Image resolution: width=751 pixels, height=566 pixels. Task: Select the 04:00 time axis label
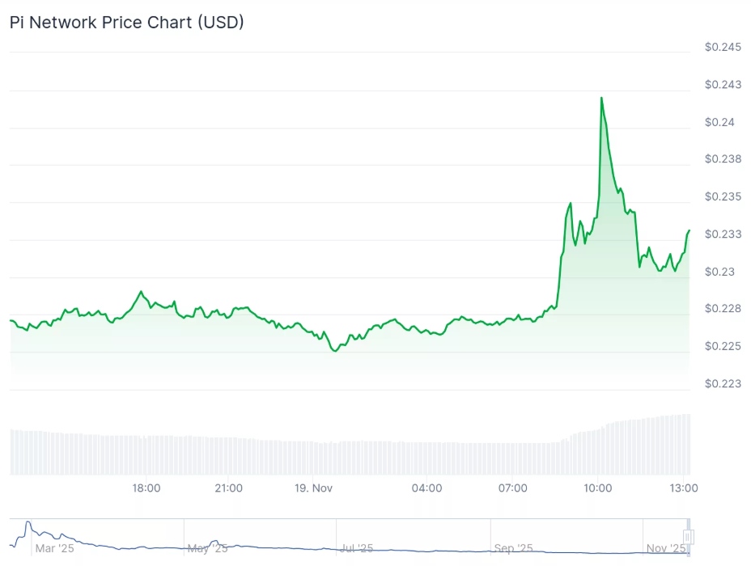[426, 488]
